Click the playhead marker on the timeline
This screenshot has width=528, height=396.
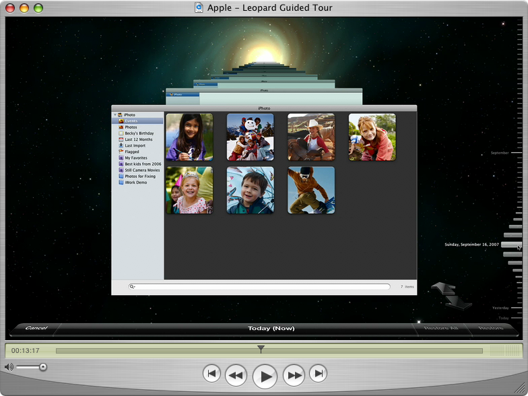pyautogui.click(x=261, y=349)
